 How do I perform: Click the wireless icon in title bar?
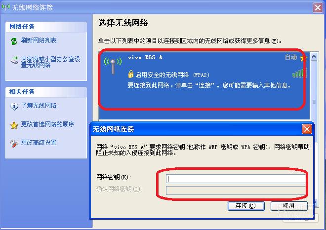(5, 7)
